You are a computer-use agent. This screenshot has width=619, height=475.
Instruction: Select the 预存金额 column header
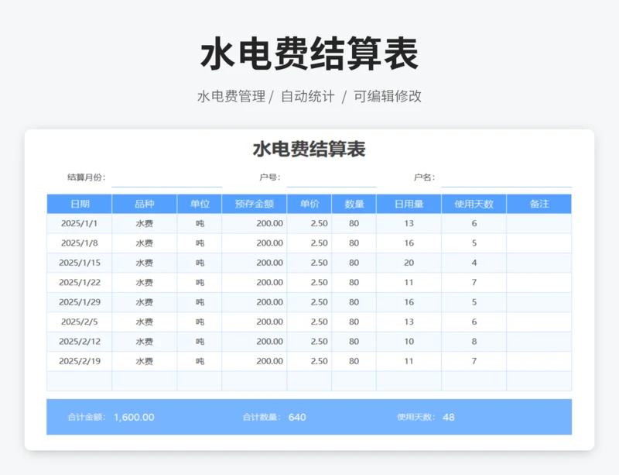coord(255,204)
